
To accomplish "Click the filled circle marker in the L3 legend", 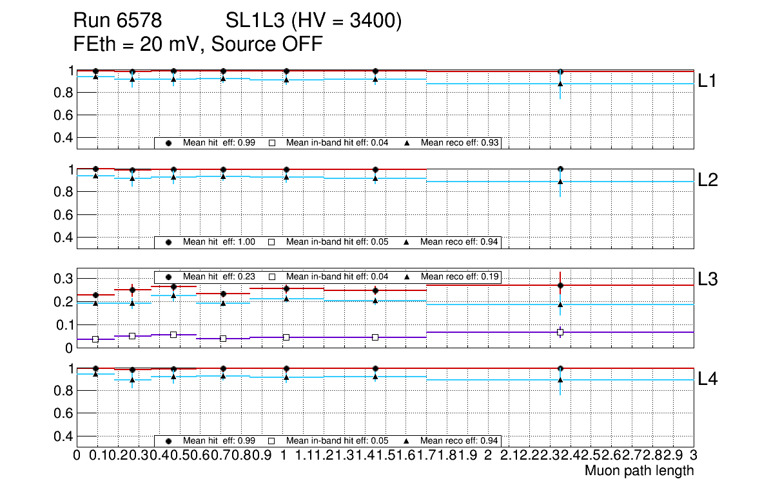I will [169, 276].
